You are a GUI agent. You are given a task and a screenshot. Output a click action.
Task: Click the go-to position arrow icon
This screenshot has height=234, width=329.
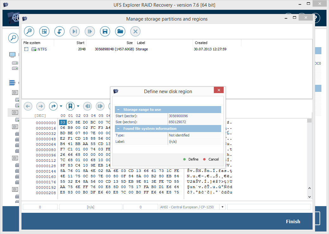[53, 106]
